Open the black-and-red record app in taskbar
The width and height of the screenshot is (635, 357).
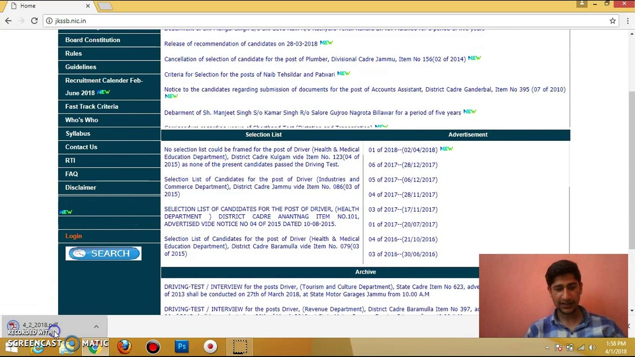[x=153, y=347]
